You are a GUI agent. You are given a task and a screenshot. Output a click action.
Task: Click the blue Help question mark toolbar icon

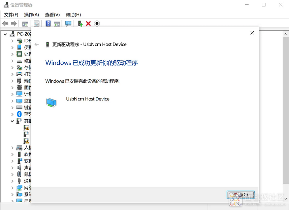[x=48, y=24]
